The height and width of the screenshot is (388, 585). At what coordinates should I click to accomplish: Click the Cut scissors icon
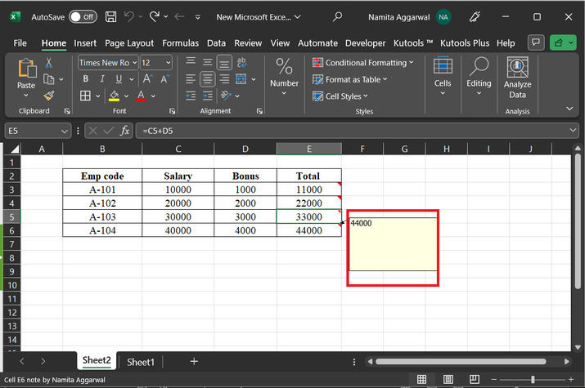(x=49, y=63)
